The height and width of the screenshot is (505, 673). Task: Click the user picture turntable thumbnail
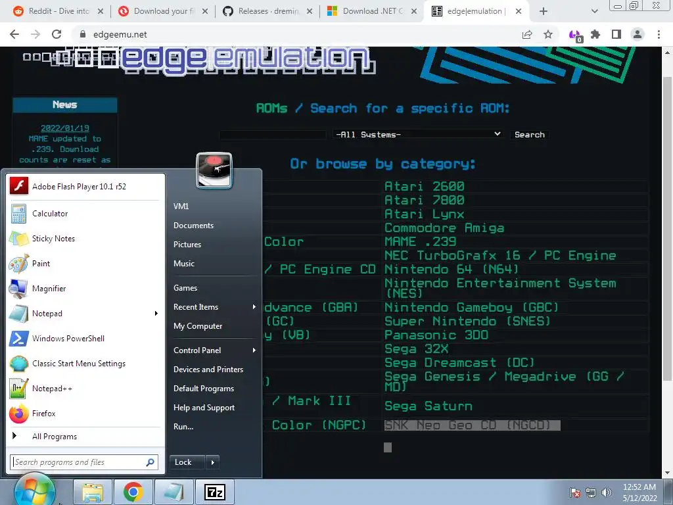coord(214,170)
